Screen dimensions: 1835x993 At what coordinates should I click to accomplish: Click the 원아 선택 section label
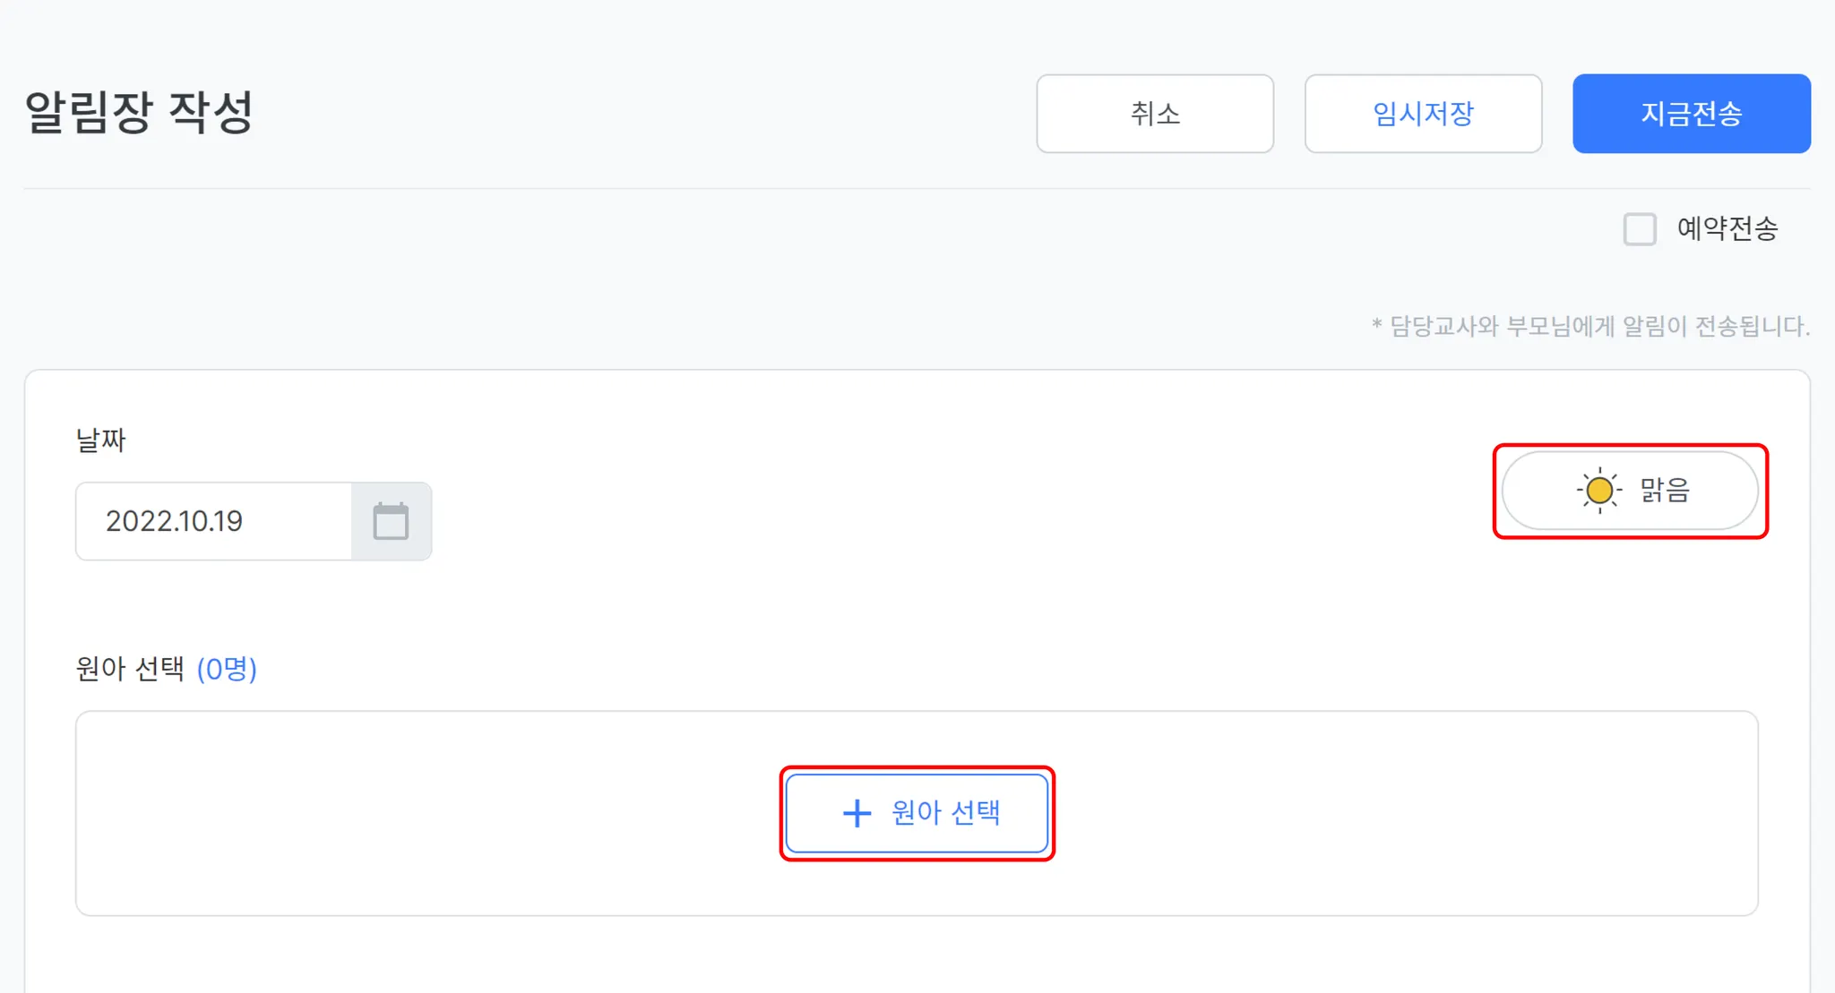[x=131, y=669]
